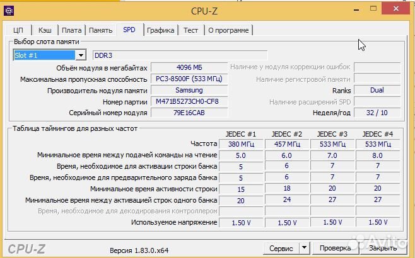Click the week/year value 32 / 10

tap(377, 113)
